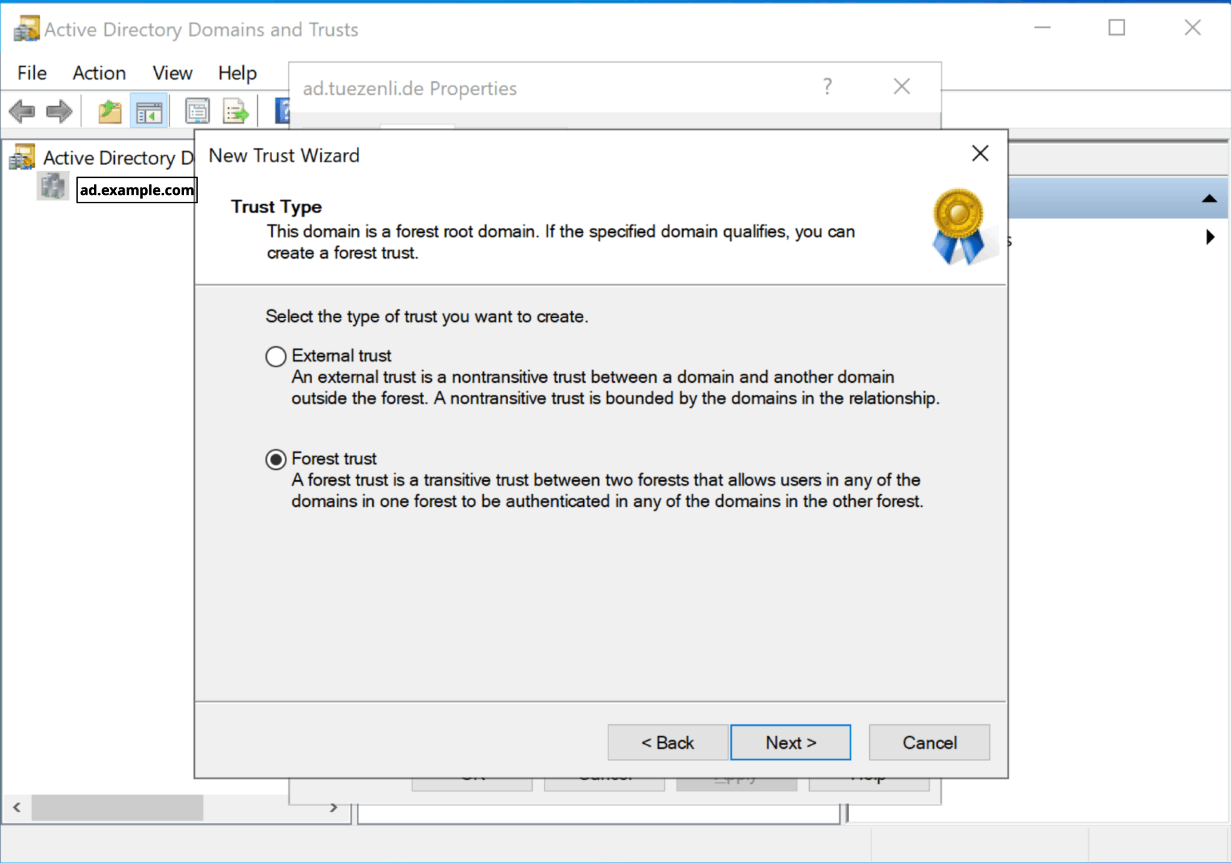Collapse the actions pane section arrow
The width and height of the screenshot is (1231, 863).
click(1209, 199)
